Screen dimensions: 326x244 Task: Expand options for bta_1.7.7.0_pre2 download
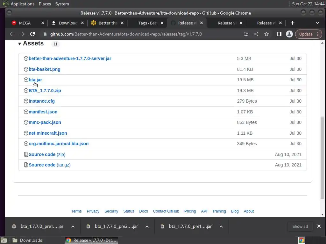tap(147, 226)
